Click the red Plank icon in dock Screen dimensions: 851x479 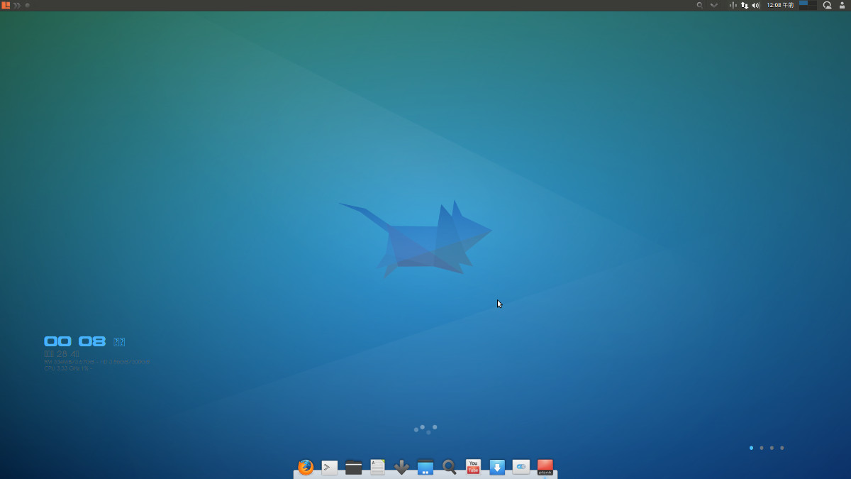point(545,467)
